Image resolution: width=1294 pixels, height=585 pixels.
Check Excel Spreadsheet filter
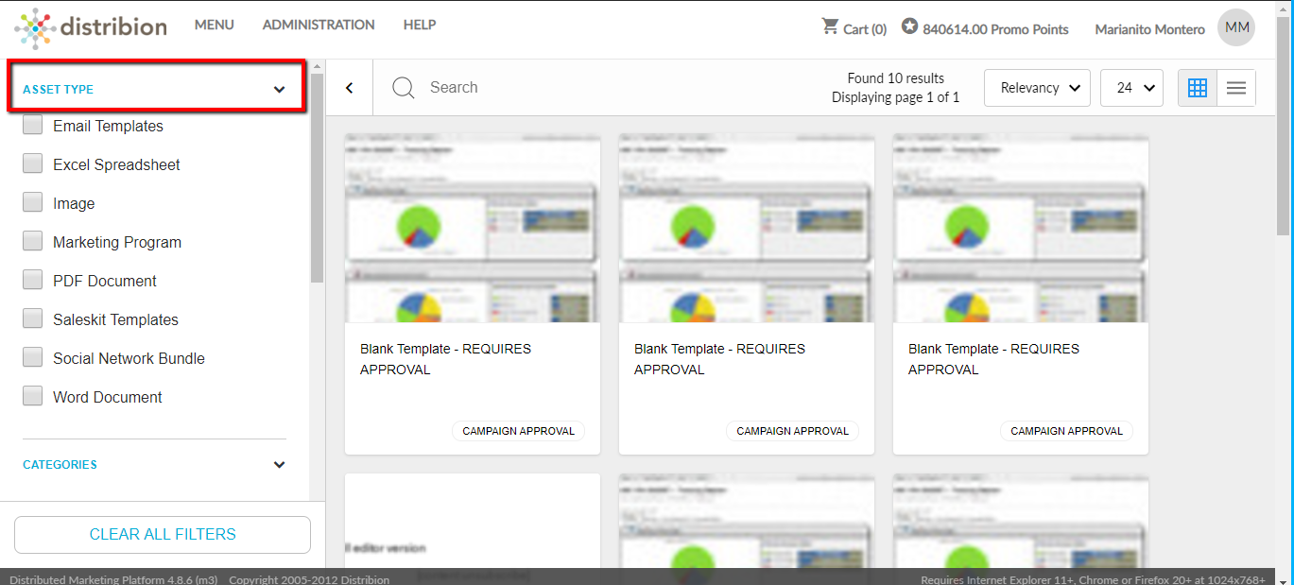33,163
